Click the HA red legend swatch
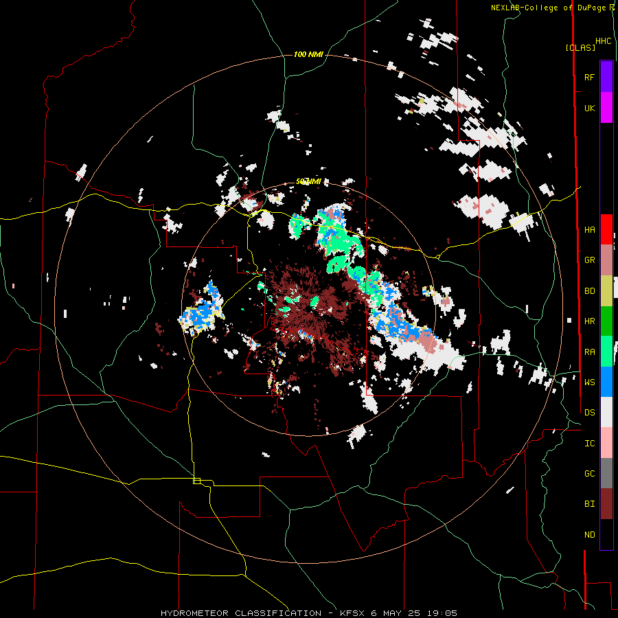The image size is (618, 618). [606, 229]
